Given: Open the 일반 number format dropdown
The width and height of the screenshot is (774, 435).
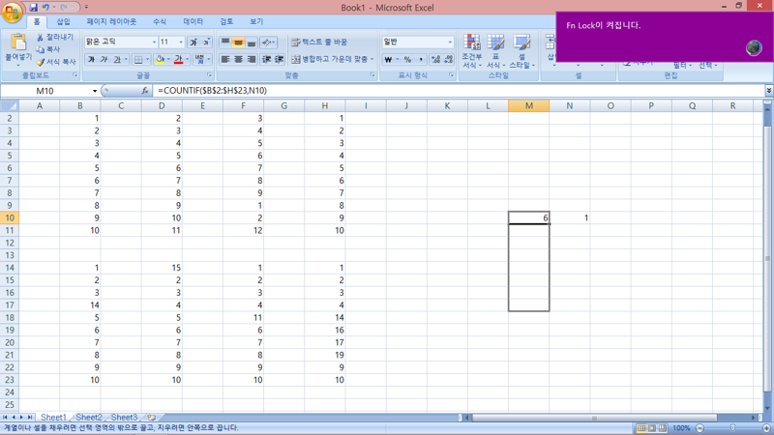Looking at the screenshot, I should click(450, 43).
